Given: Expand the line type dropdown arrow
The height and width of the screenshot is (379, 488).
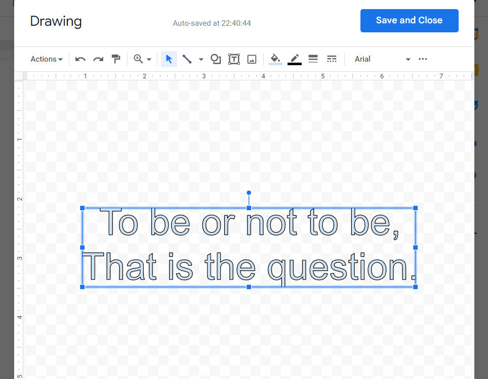Looking at the screenshot, I should coord(201,59).
